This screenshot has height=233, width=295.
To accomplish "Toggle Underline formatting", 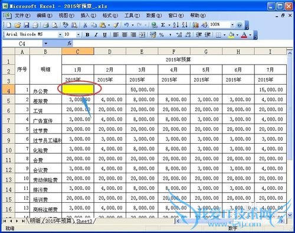I will [105, 35].
